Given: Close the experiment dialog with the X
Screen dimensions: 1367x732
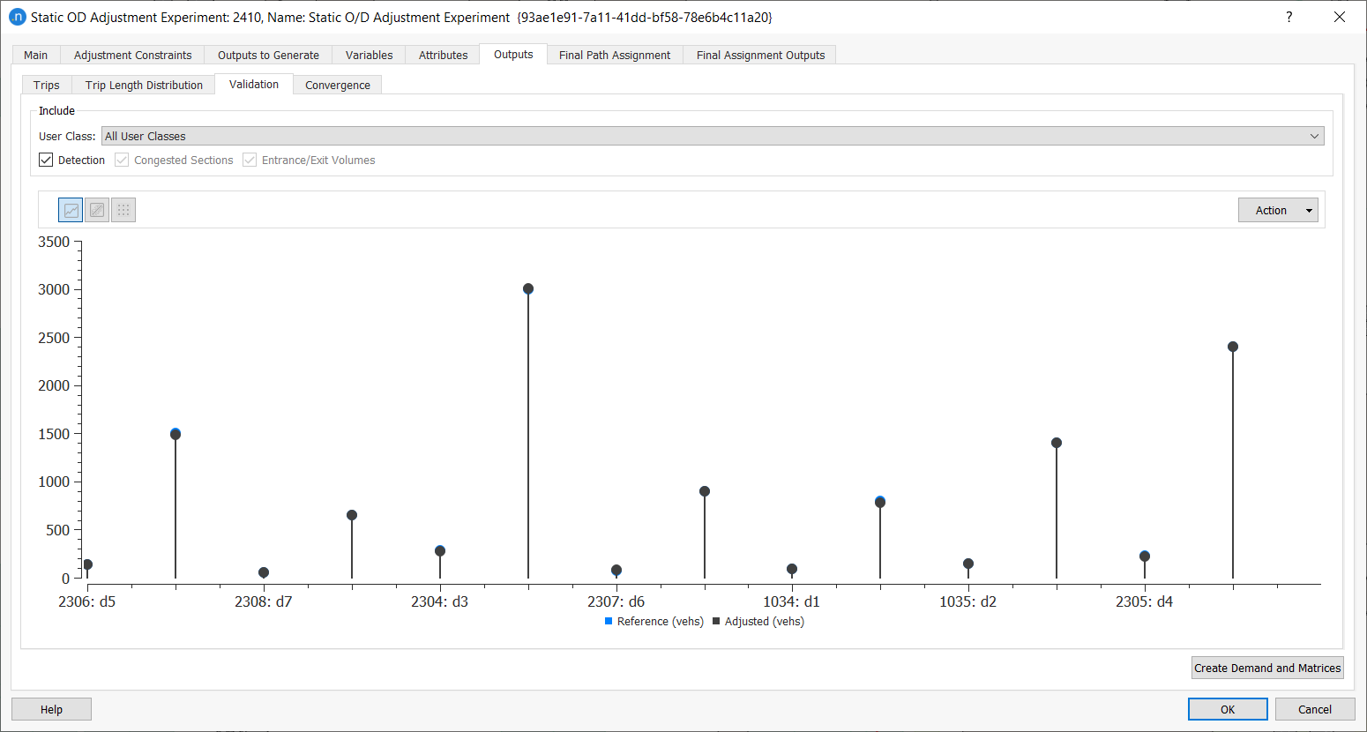Looking at the screenshot, I should pyautogui.click(x=1339, y=17).
